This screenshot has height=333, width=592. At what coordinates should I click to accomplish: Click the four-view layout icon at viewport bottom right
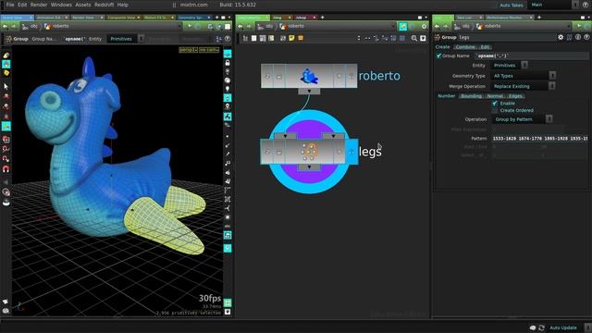[x=228, y=302]
